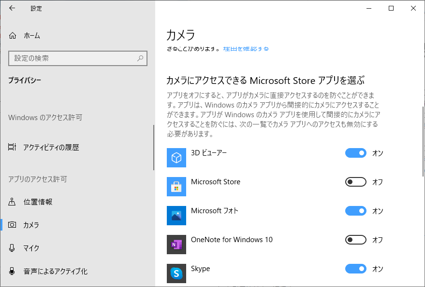425x287 pixels.
Task: Click the location info person icon
Action: [x=12, y=202]
